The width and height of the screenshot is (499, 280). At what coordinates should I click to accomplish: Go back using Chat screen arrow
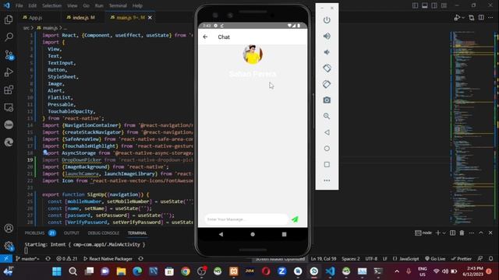point(205,37)
